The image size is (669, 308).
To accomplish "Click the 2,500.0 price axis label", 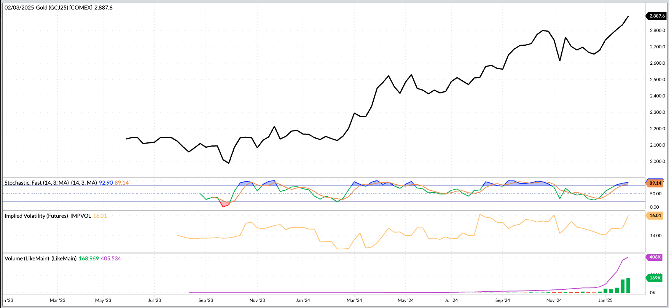I will [x=657, y=80].
